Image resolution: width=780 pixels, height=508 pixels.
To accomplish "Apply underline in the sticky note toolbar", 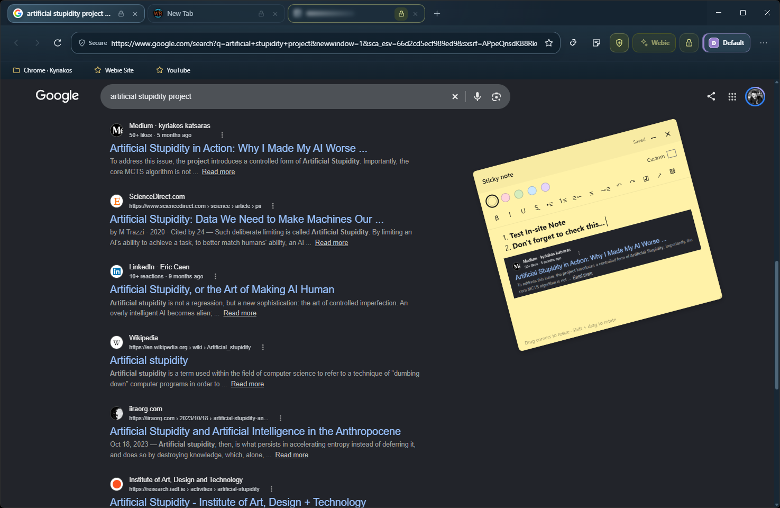I will (x=523, y=211).
